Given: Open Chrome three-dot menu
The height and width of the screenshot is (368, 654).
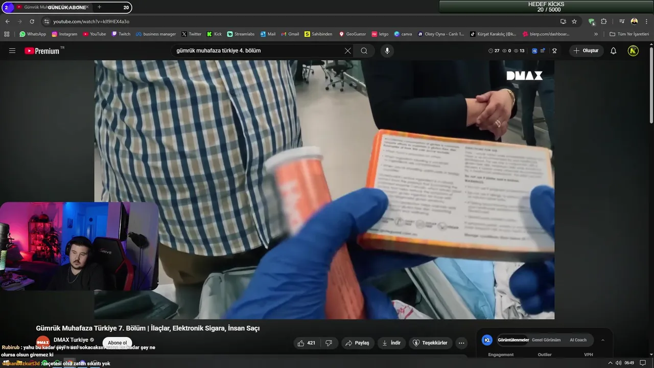Looking at the screenshot, I should pyautogui.click(x=646, y=21).
